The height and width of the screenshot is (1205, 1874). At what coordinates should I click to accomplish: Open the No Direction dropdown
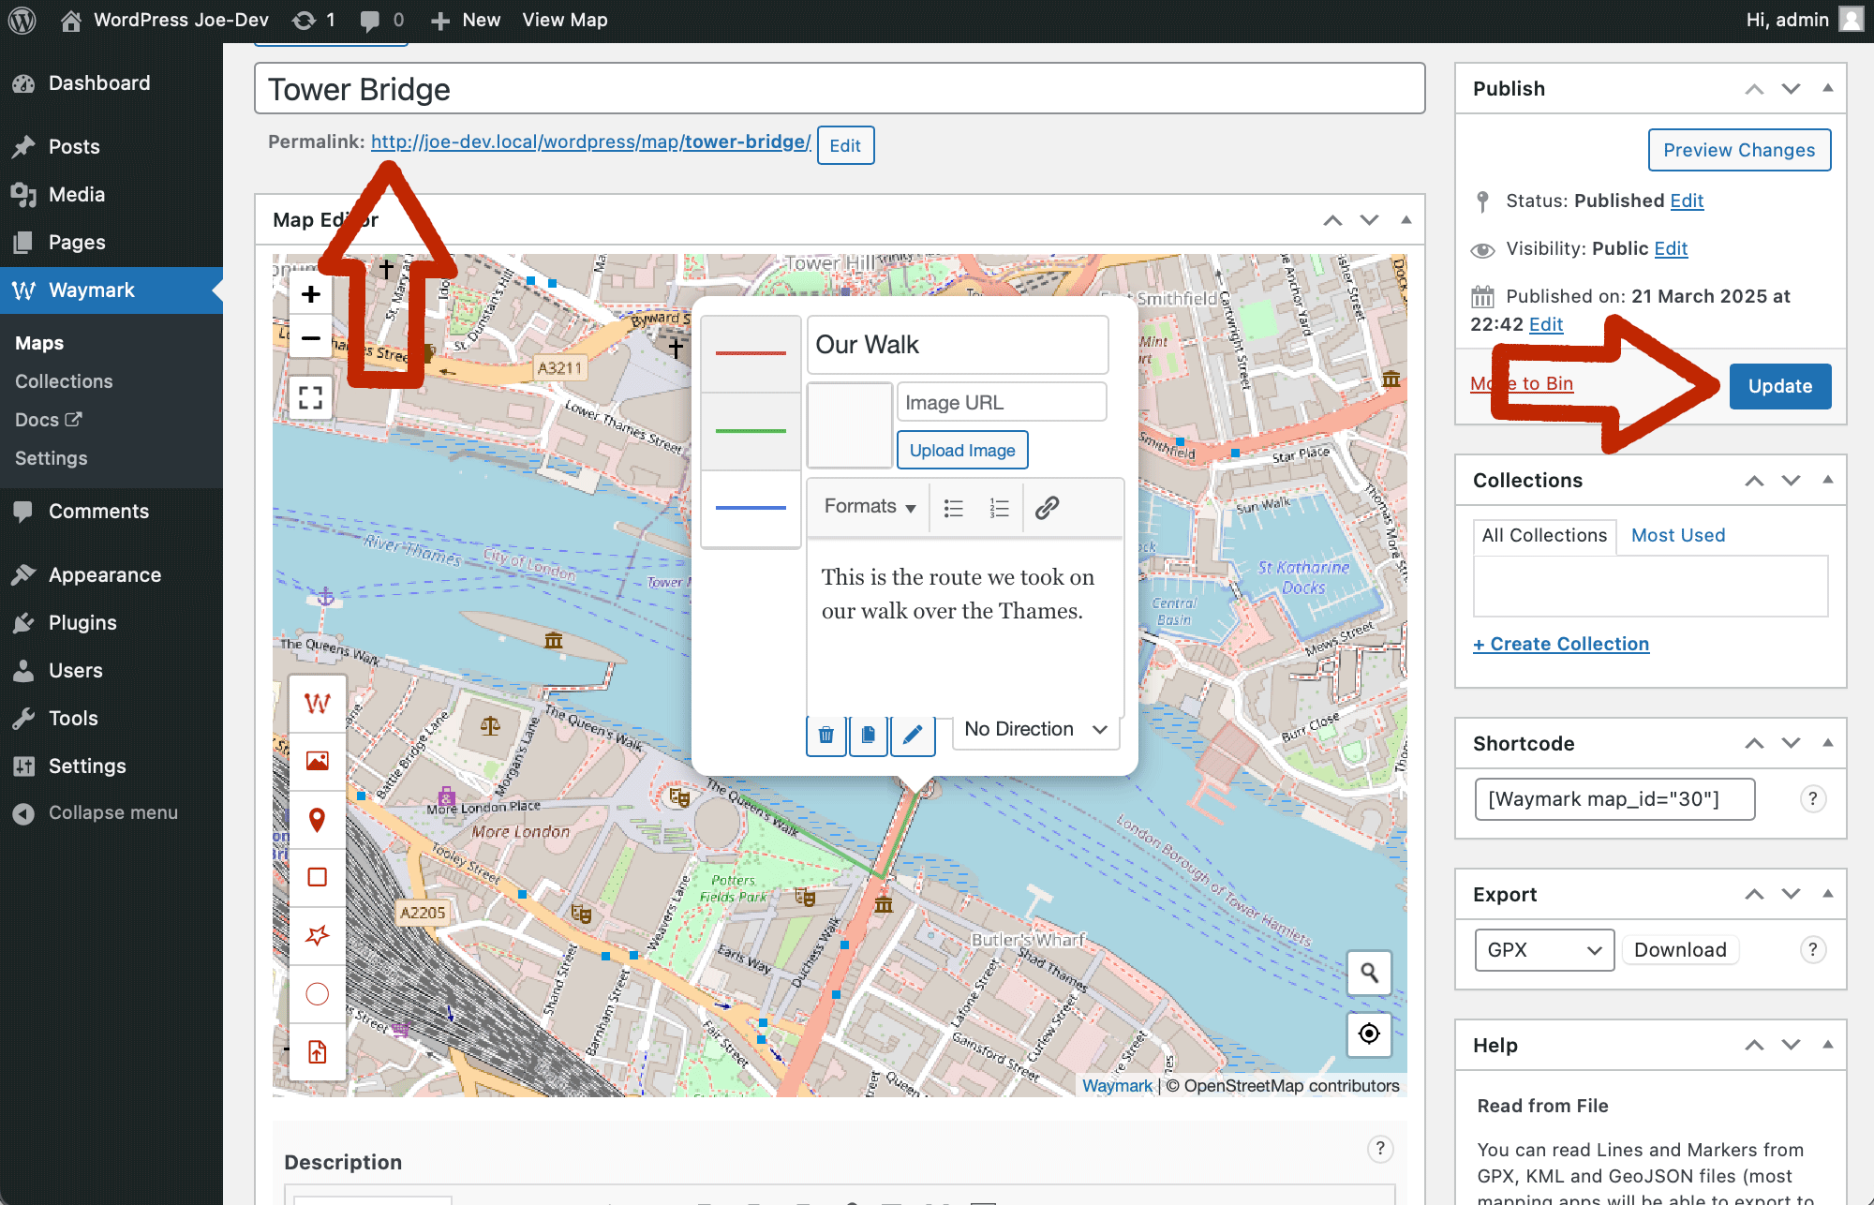click(1035, 729)
